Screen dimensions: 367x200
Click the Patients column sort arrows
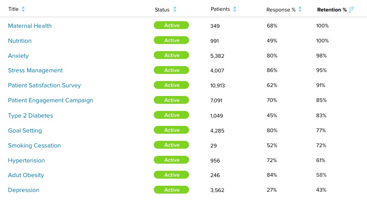point(235,9)
